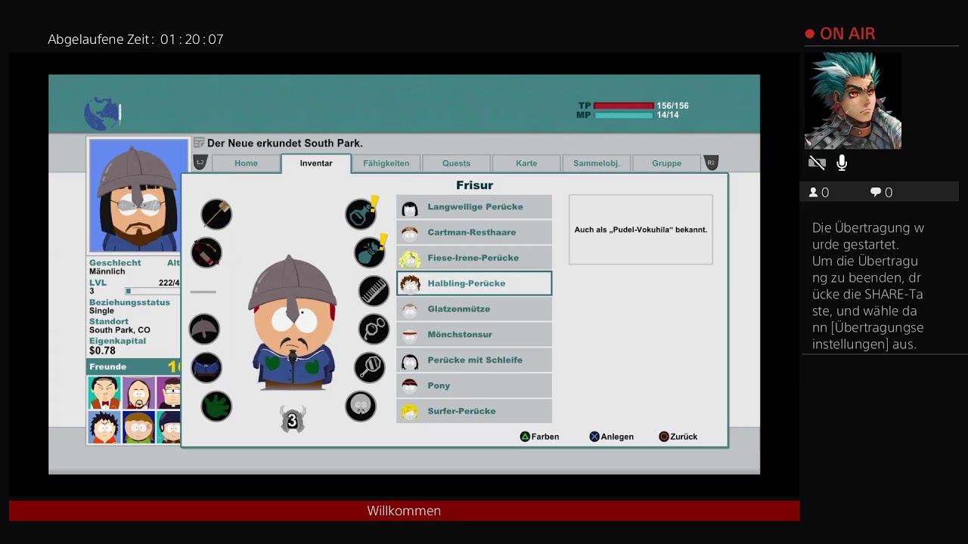This screenshot has height=544, width=968.
Task: Open the Quests tab
Action: click(456, 163)
